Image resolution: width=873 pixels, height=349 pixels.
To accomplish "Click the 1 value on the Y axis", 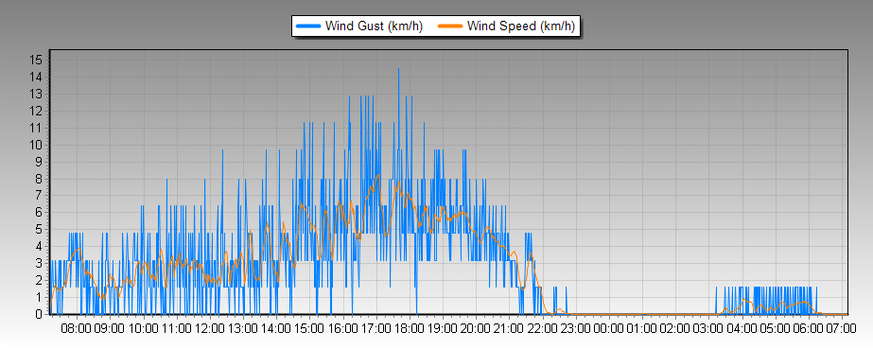I will coord(39,297).
